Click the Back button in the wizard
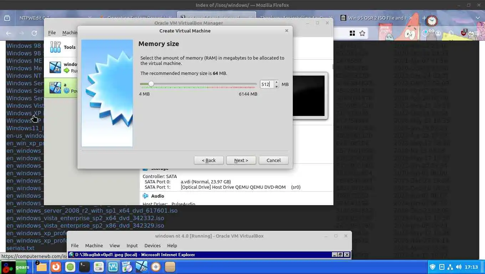 209,160
